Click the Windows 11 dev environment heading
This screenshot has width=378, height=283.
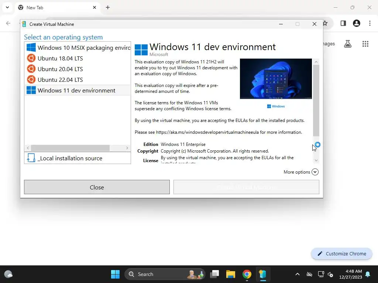click(x=212, y=47)
